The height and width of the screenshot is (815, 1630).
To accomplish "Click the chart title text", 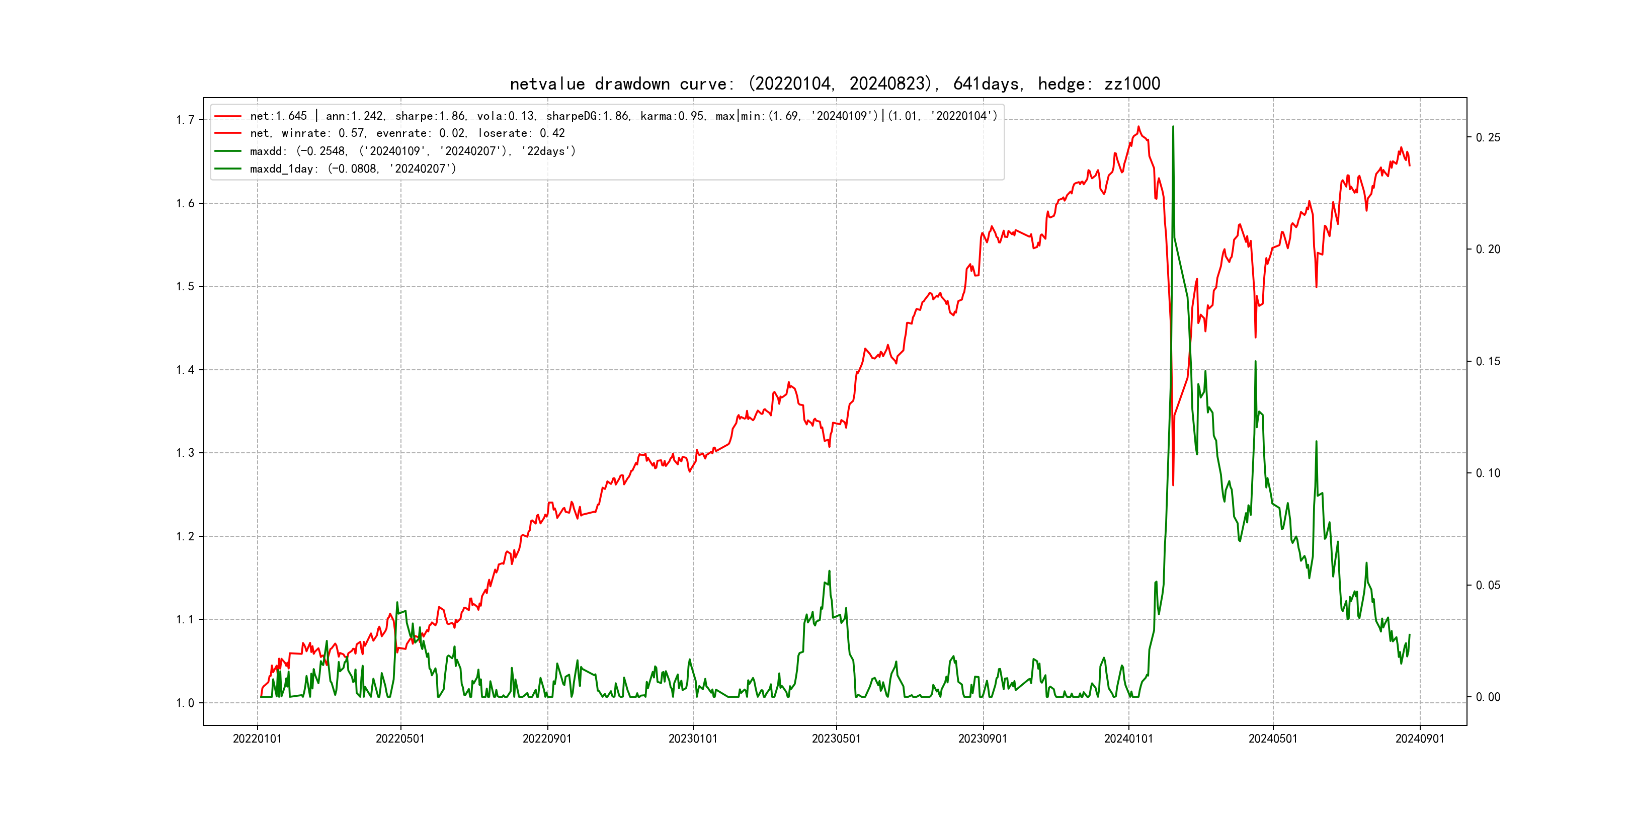I will click(x=835, y=84).
